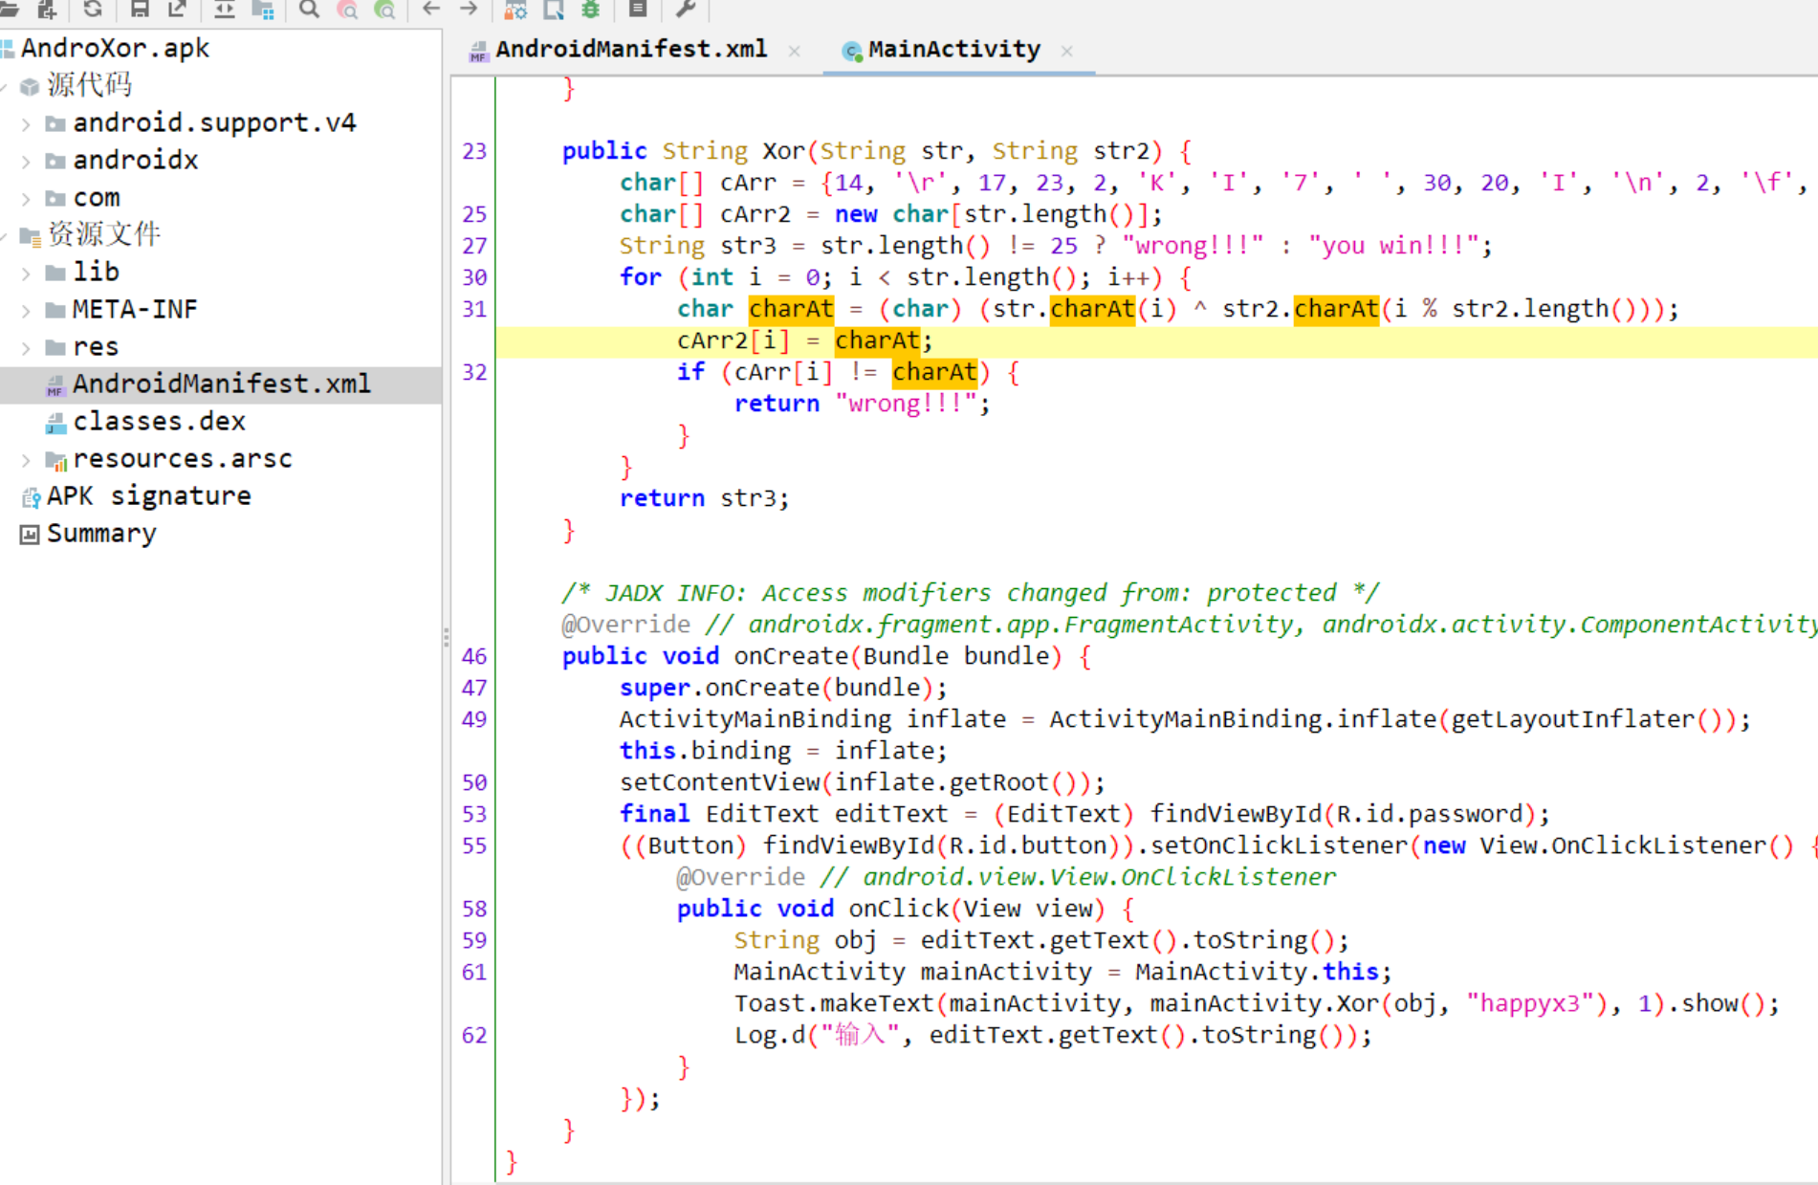1818x1185 pixels.
Task: Expand the resources.arsc node
Action: point(26,460)
